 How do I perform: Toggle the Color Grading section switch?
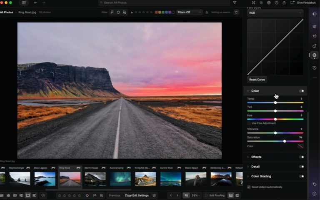[301, 176]
